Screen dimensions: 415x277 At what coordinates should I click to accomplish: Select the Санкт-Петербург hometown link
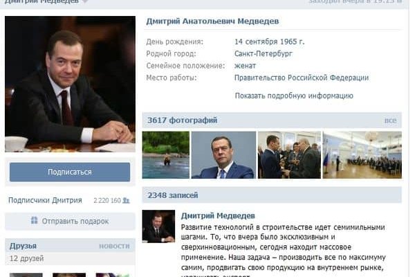[x=264, y=53]
